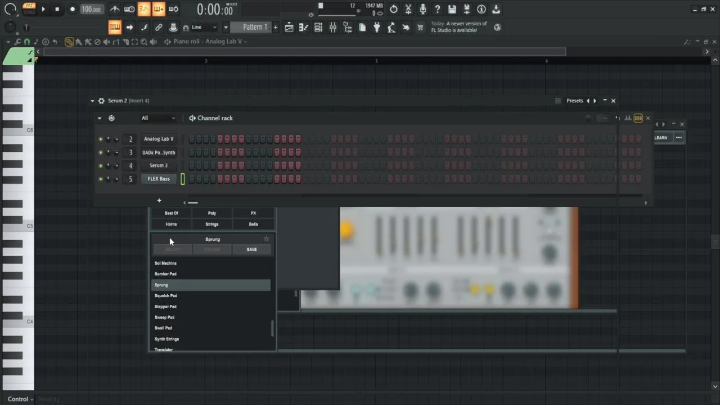Open Piano roll - Analog Lab V target dropdown
This screenshot has height=405, width=720.
click(x=209, y=42)
